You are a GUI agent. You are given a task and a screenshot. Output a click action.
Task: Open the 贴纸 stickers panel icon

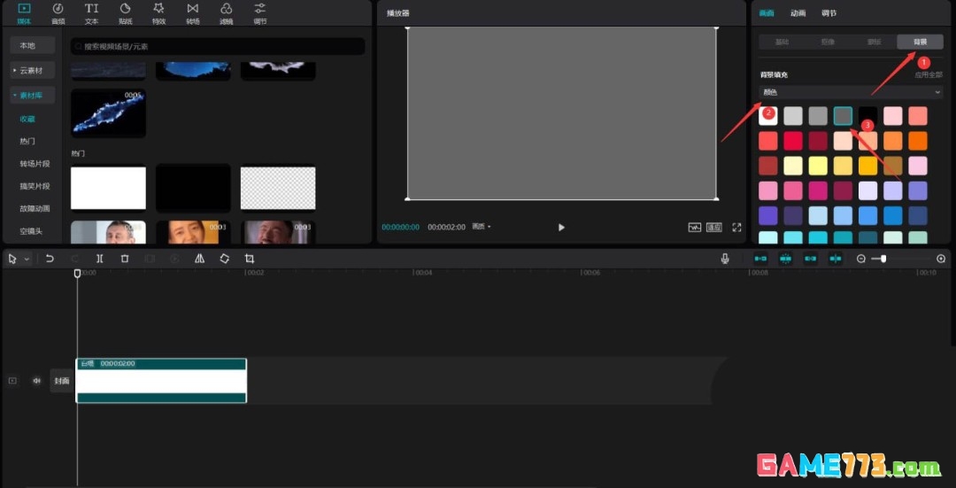coord(125,13)
